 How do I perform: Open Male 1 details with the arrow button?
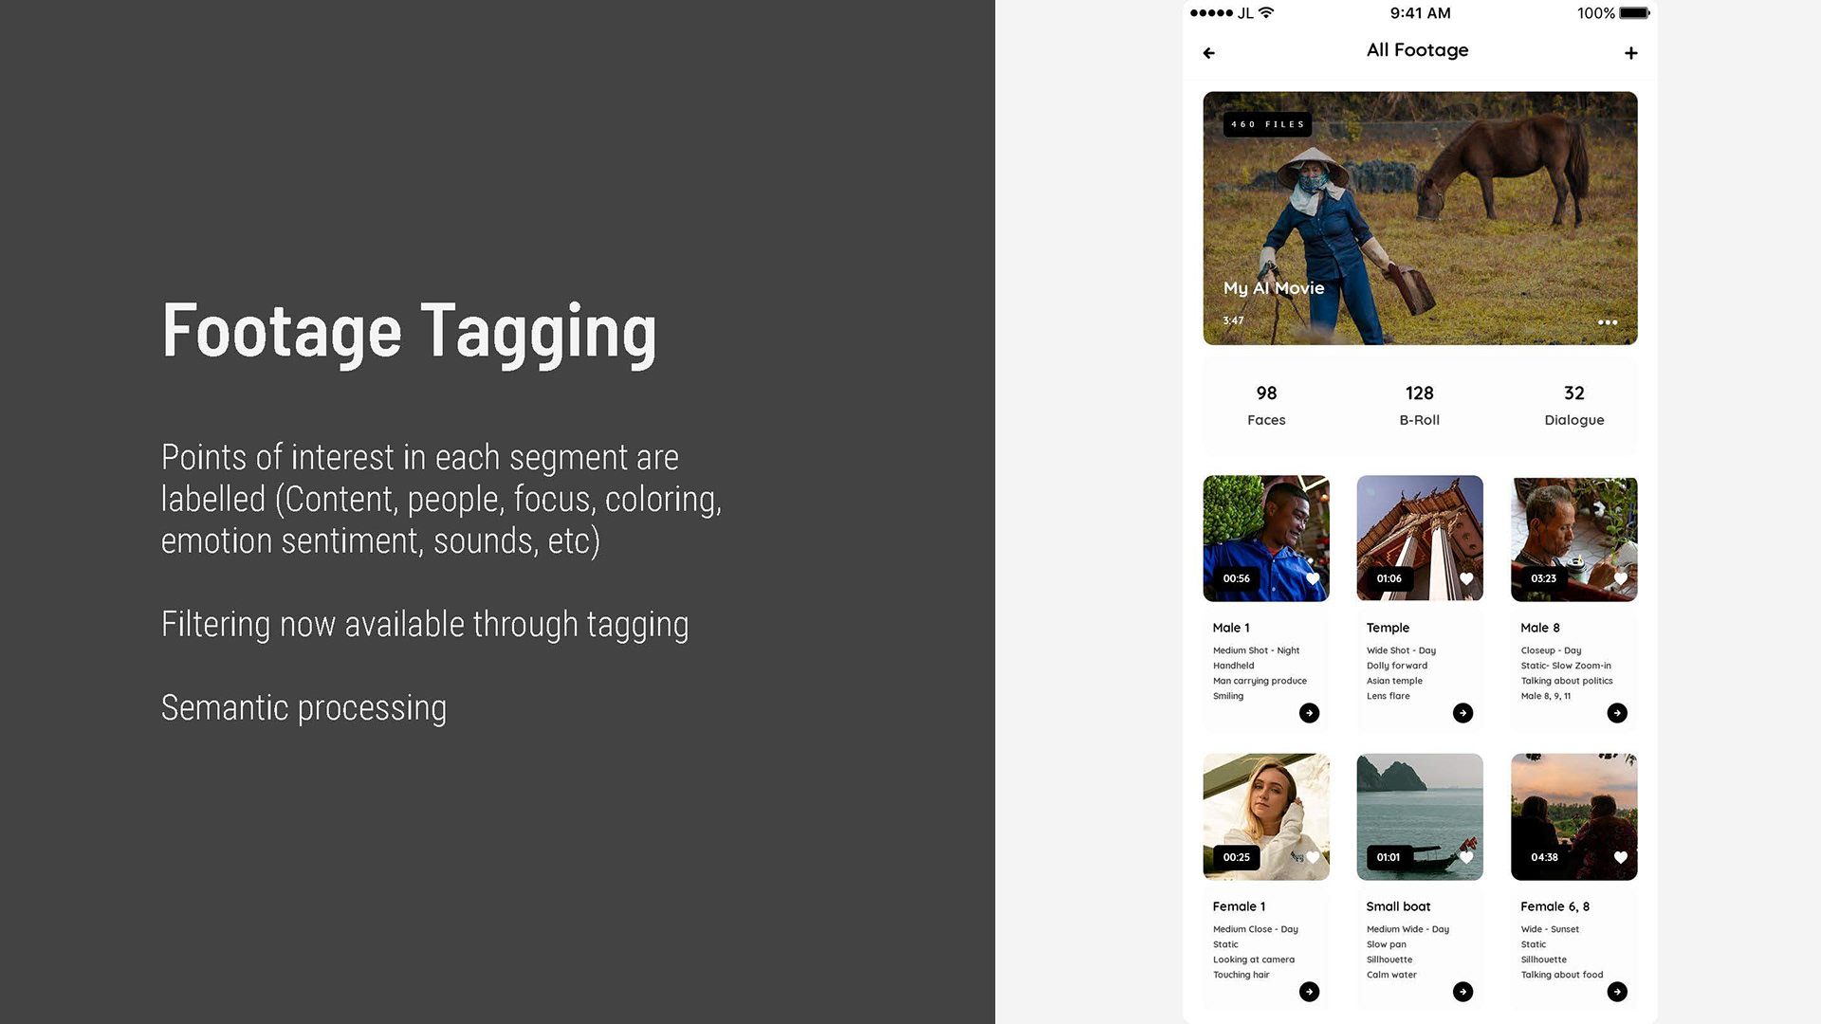coord(1309,713)
